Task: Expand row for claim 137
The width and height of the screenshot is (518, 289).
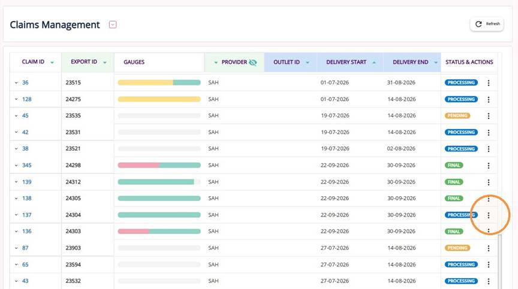Action: click(x=16, y=215)
